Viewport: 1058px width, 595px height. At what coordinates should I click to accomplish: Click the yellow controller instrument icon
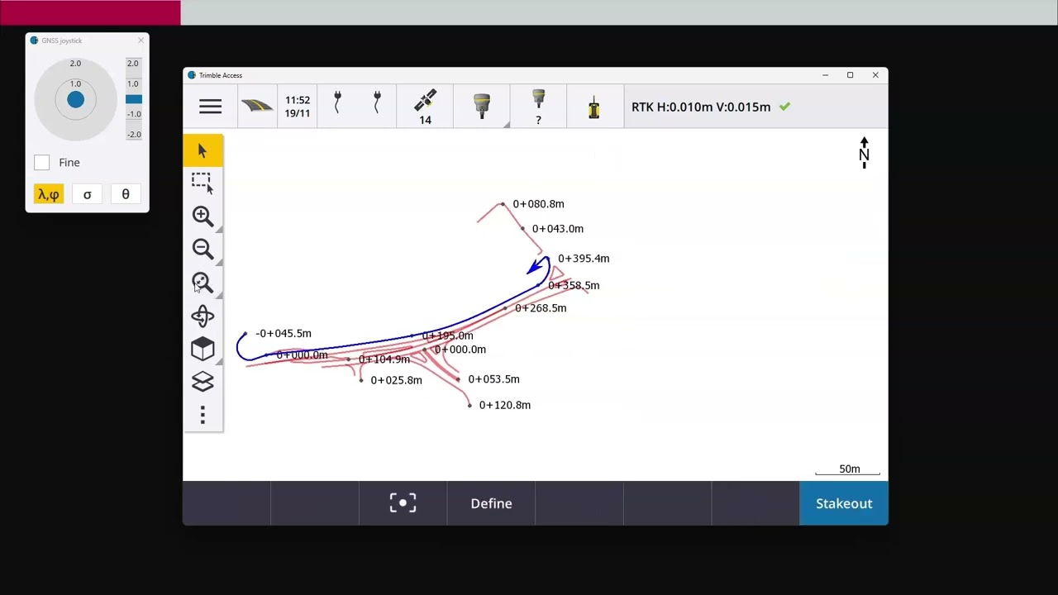point(594,107)
